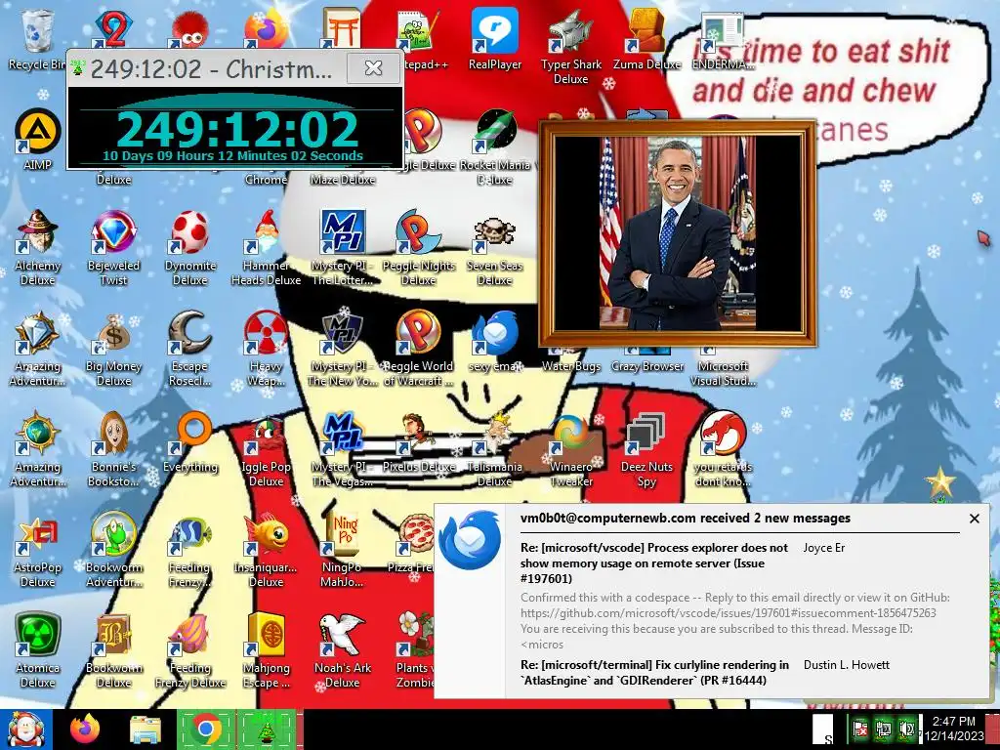This screenshot has width=1000, height=750.
Task: Open the Bejeweled Twist shortcut
Action: [113, 247]
